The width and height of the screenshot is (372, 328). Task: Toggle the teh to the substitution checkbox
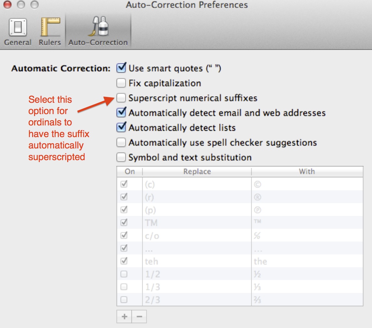[124, 261]
